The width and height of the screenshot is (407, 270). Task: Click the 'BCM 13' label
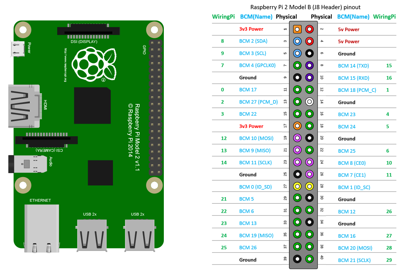point(248,223)
